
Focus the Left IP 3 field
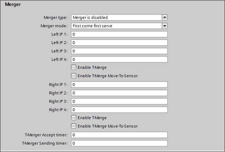[119, 51]
